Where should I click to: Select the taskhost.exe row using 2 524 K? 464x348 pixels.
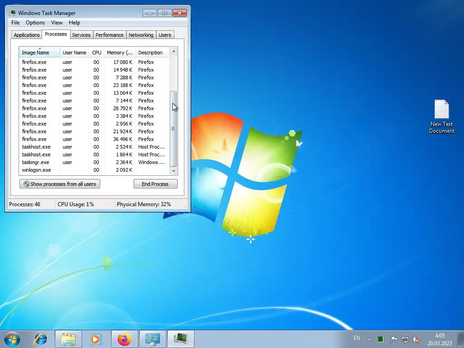(x=94, y=146)
